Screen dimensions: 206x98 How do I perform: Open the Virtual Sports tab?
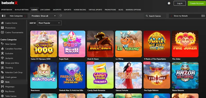pos(95,10)
